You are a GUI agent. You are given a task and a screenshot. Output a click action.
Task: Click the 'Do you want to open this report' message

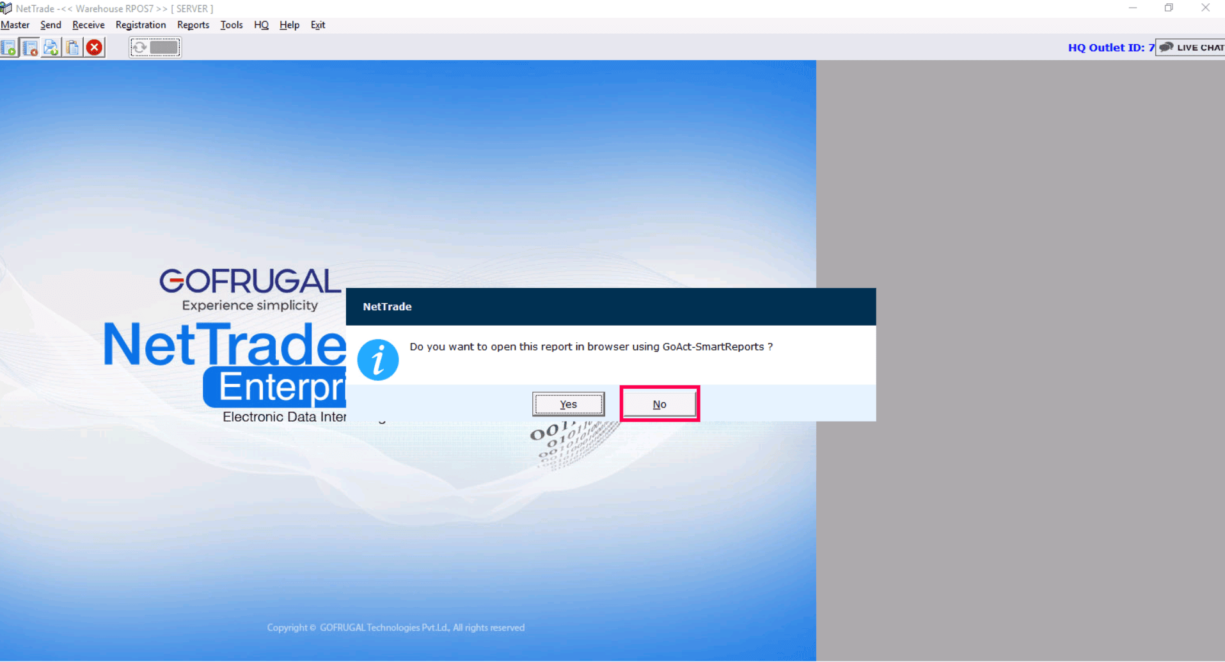pos(591,347)
